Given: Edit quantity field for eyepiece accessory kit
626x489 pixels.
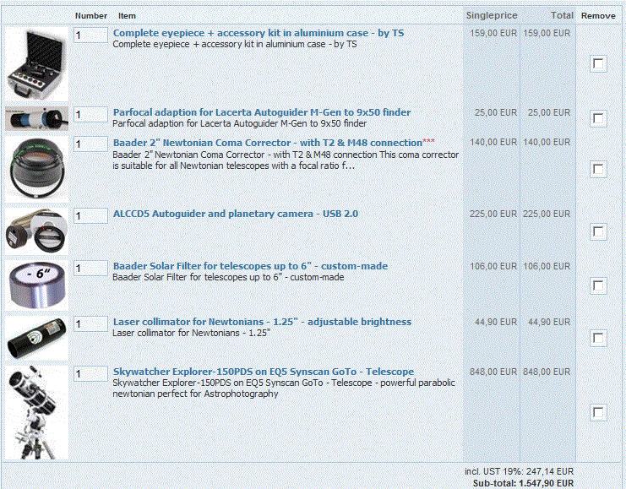Looking at the screenshot, I should [90, 35].
